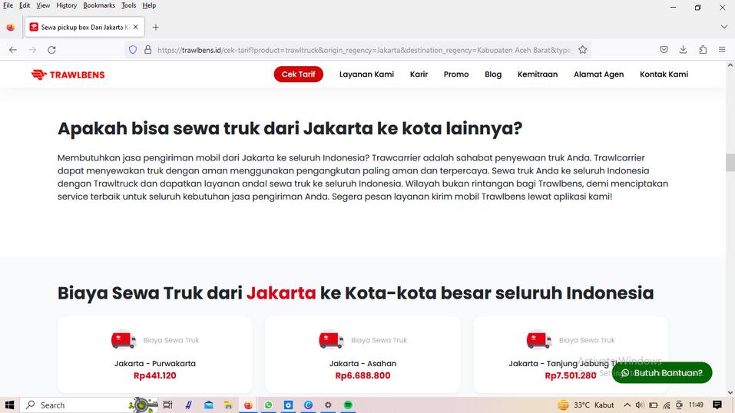The width and height of the screenshot is (735, 413).
Task: Click the weather 33°C Kabut widget
Action: tap(586, 405)
